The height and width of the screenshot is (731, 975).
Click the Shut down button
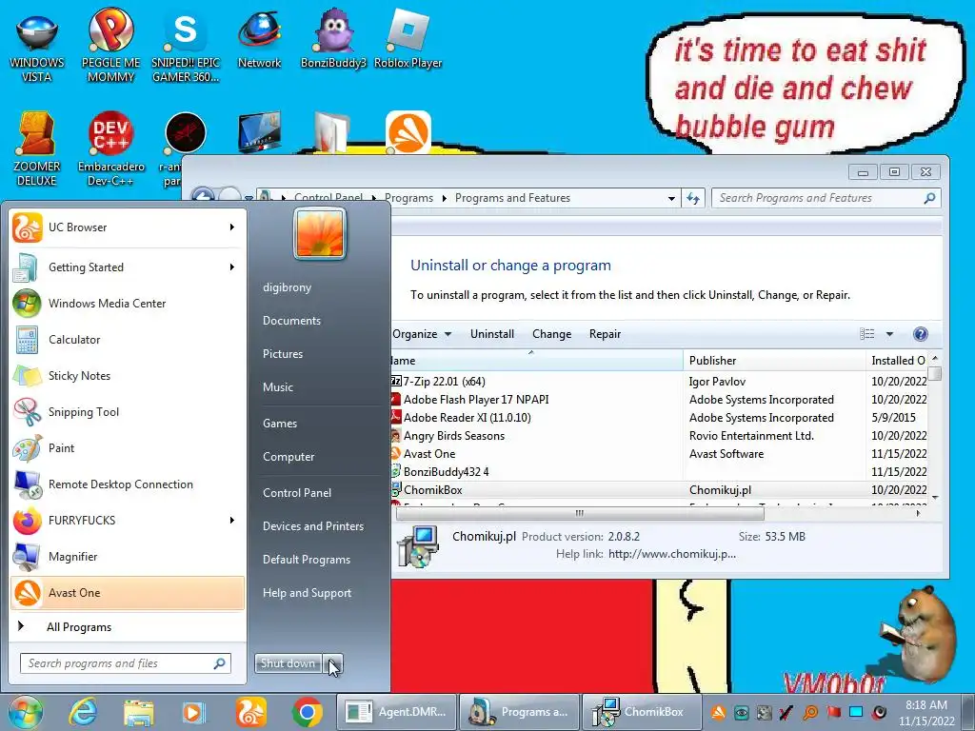[289, 663]
